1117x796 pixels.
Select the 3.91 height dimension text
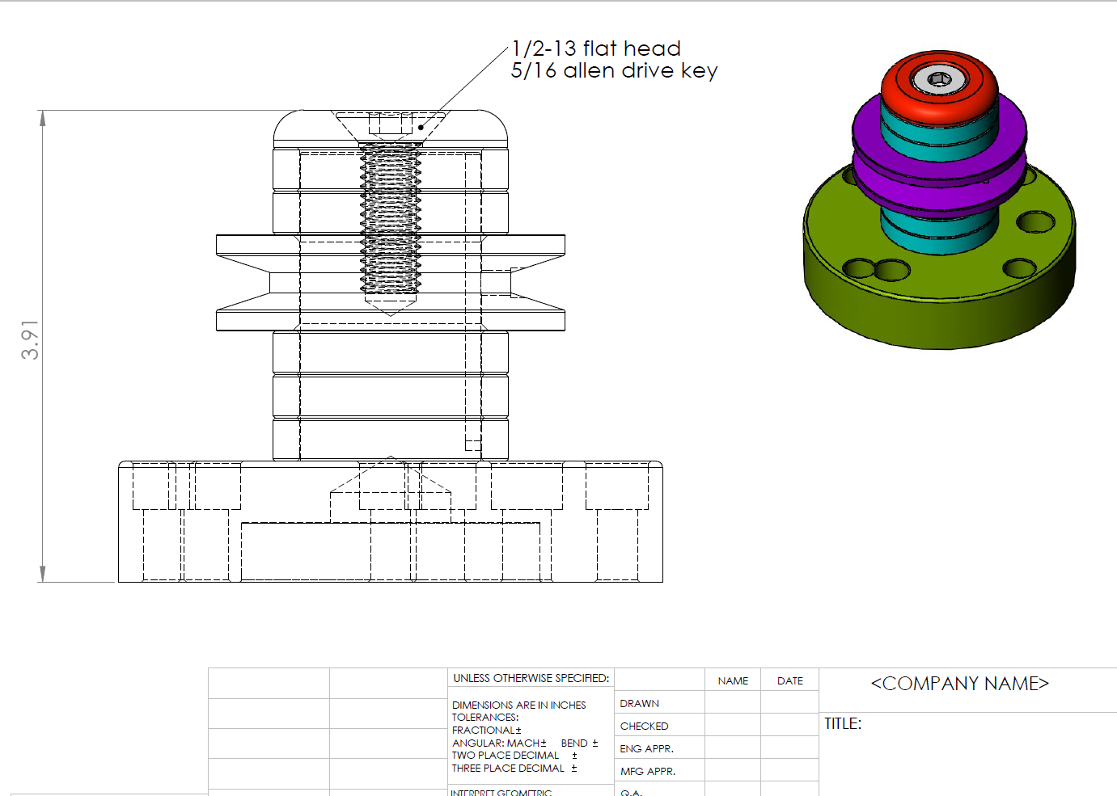pos(30,340)
